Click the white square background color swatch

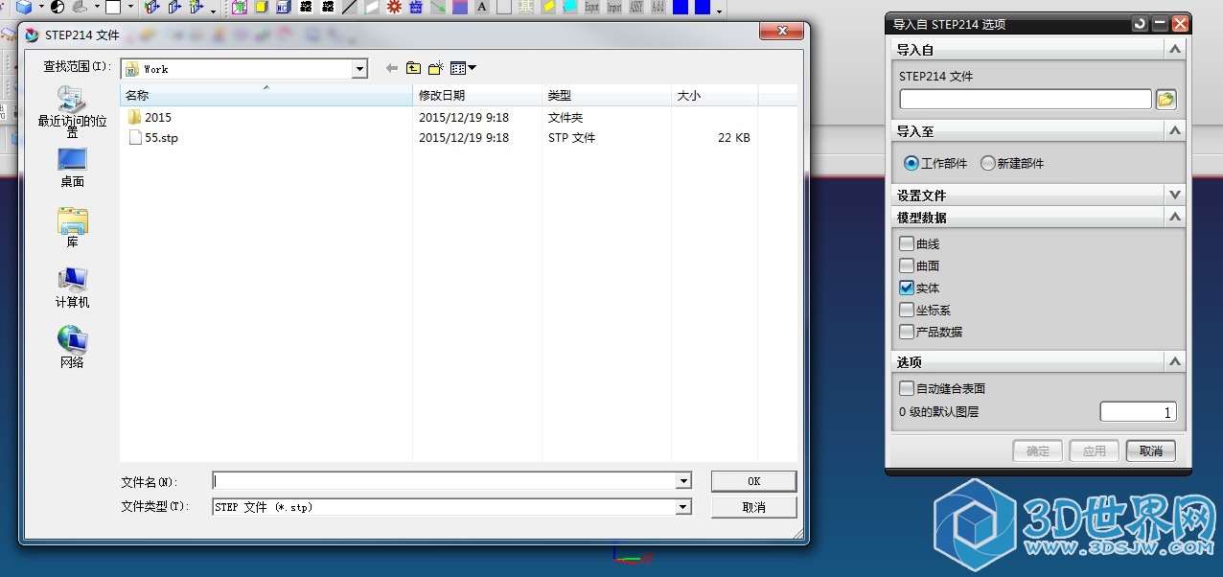tap(113, 7)
